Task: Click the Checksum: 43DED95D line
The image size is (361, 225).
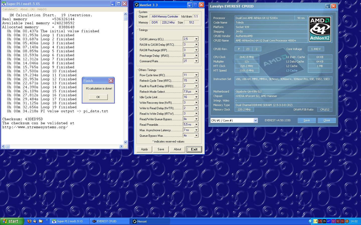Action: coord(23,119)
